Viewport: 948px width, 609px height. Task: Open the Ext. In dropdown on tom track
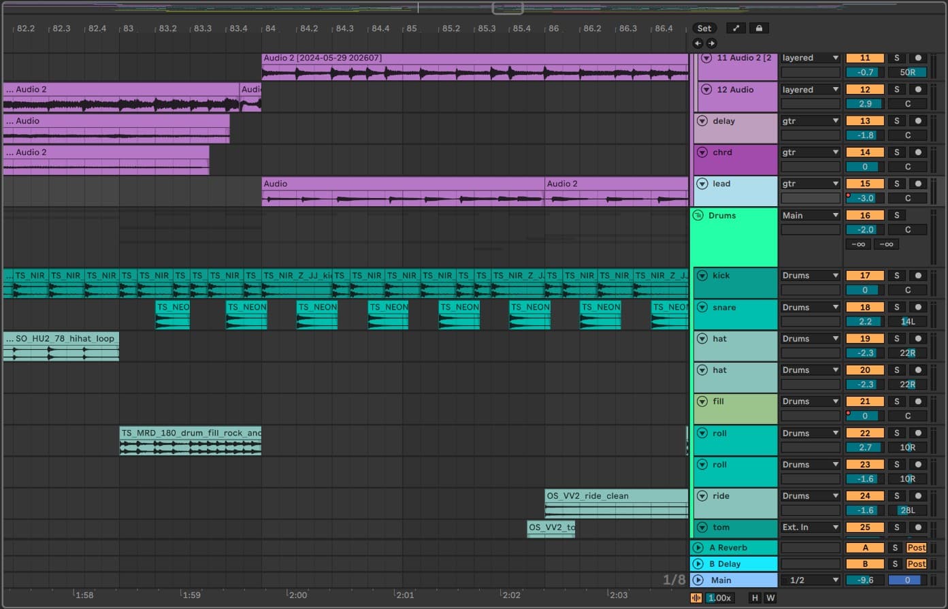[x=810, y=527]
